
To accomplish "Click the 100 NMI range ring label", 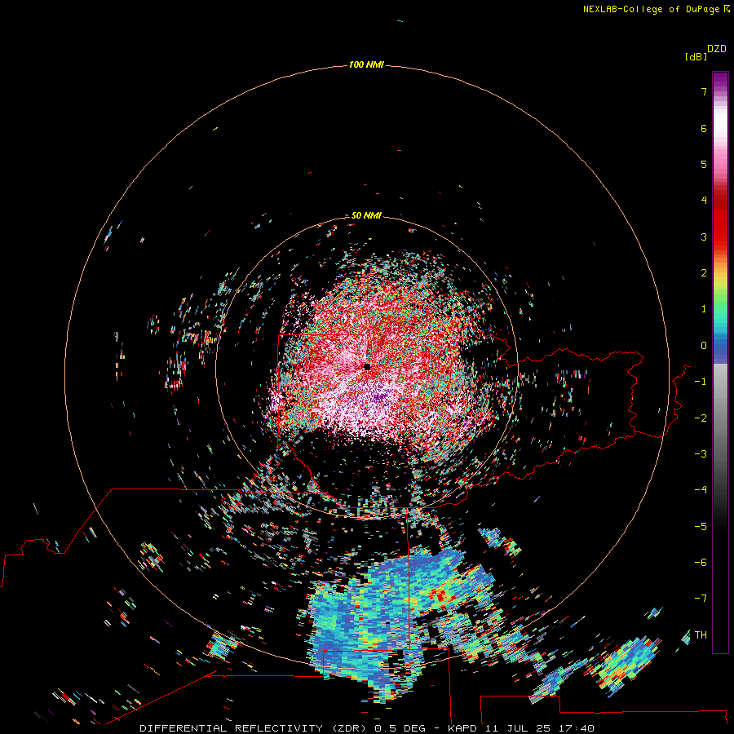I will (366, 64).
